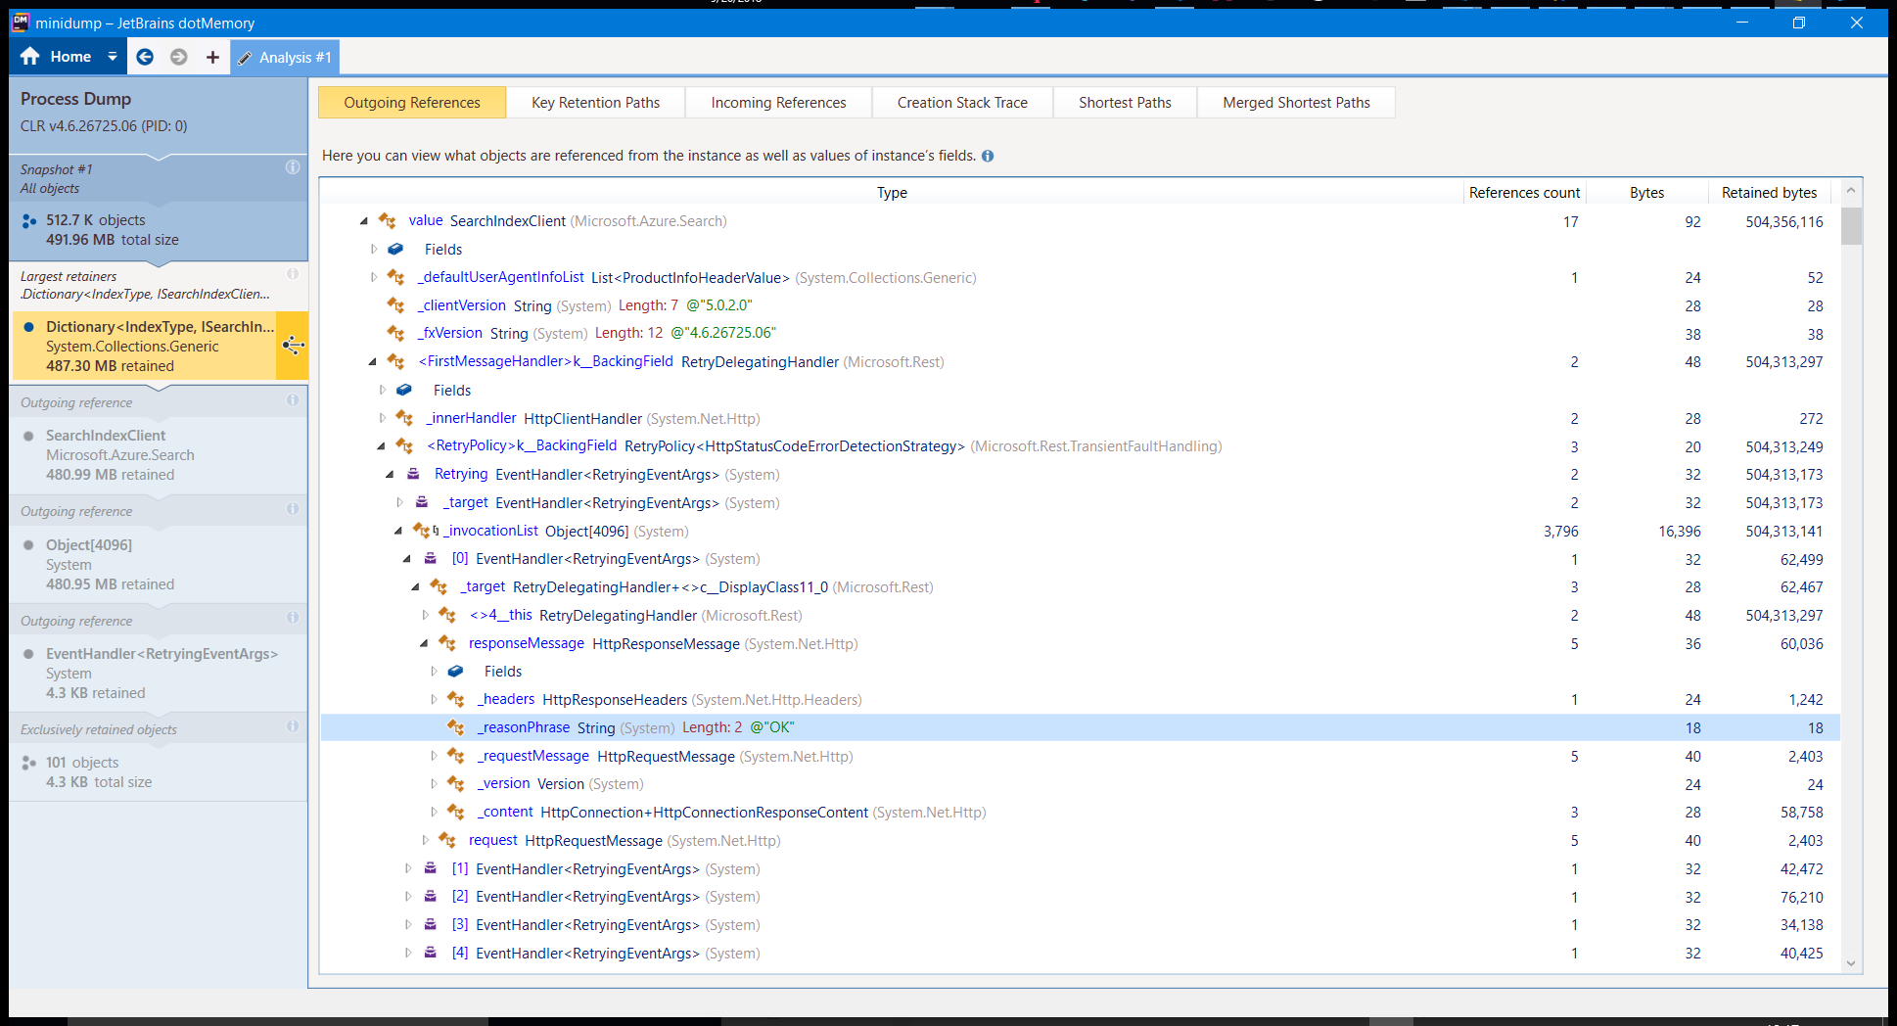Screen dimensions: 1897x1026
Task: Navigate back with the left arrow button
Action: click(145, 57)
